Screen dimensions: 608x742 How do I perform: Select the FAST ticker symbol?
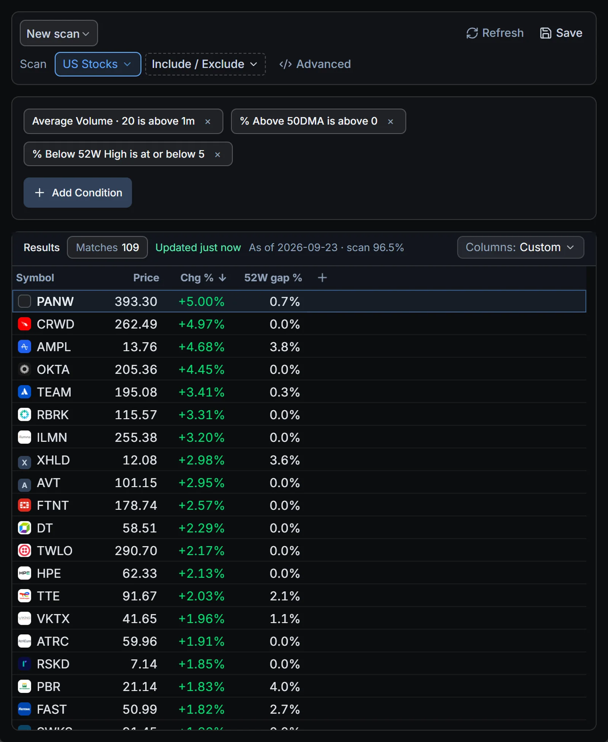point(52,709)
